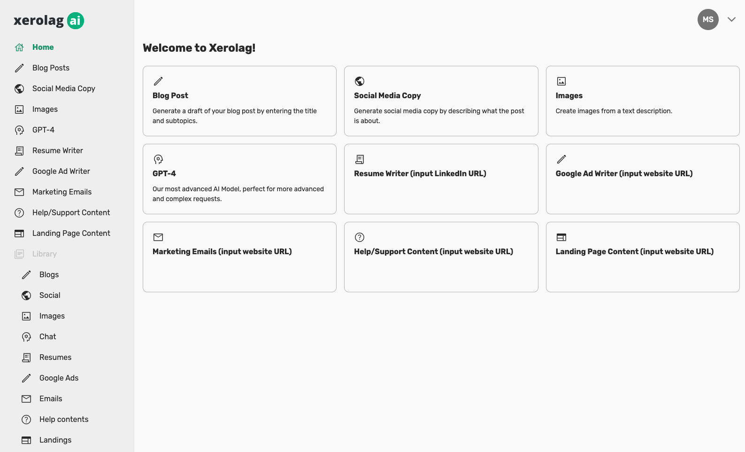This screenshot has height=452, width=745.
Task: Click the picture icon beside library Images
Action: tap(26, 316)
